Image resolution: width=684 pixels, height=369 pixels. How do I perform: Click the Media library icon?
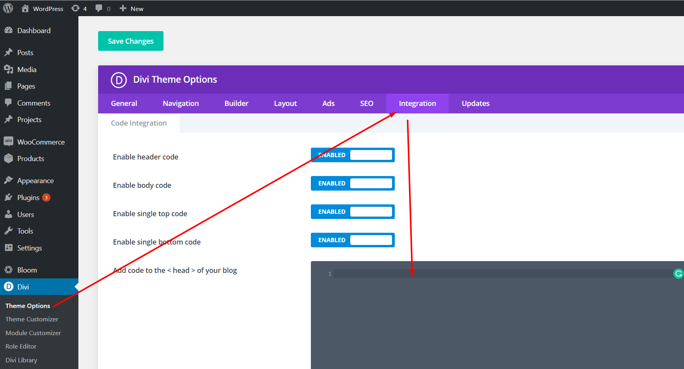click(x=8, y=69)
